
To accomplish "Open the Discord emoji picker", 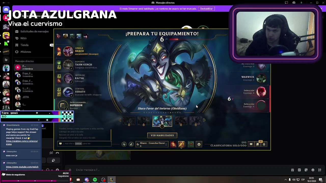I will pos(313,170).
